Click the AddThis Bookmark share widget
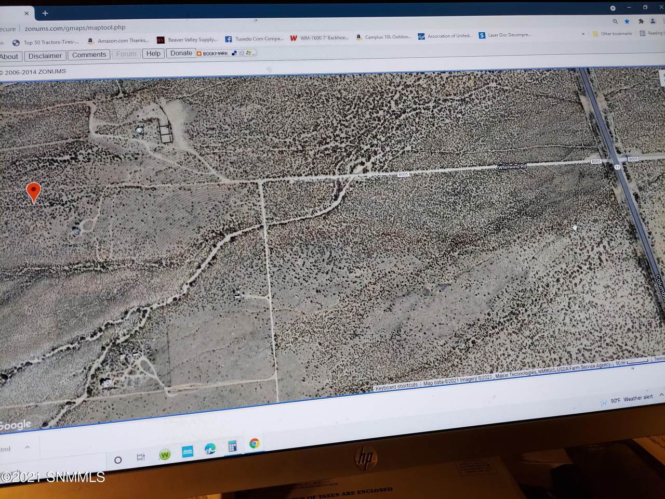The height and width of the screenshot is (499, 665). [x=225, y=53]
